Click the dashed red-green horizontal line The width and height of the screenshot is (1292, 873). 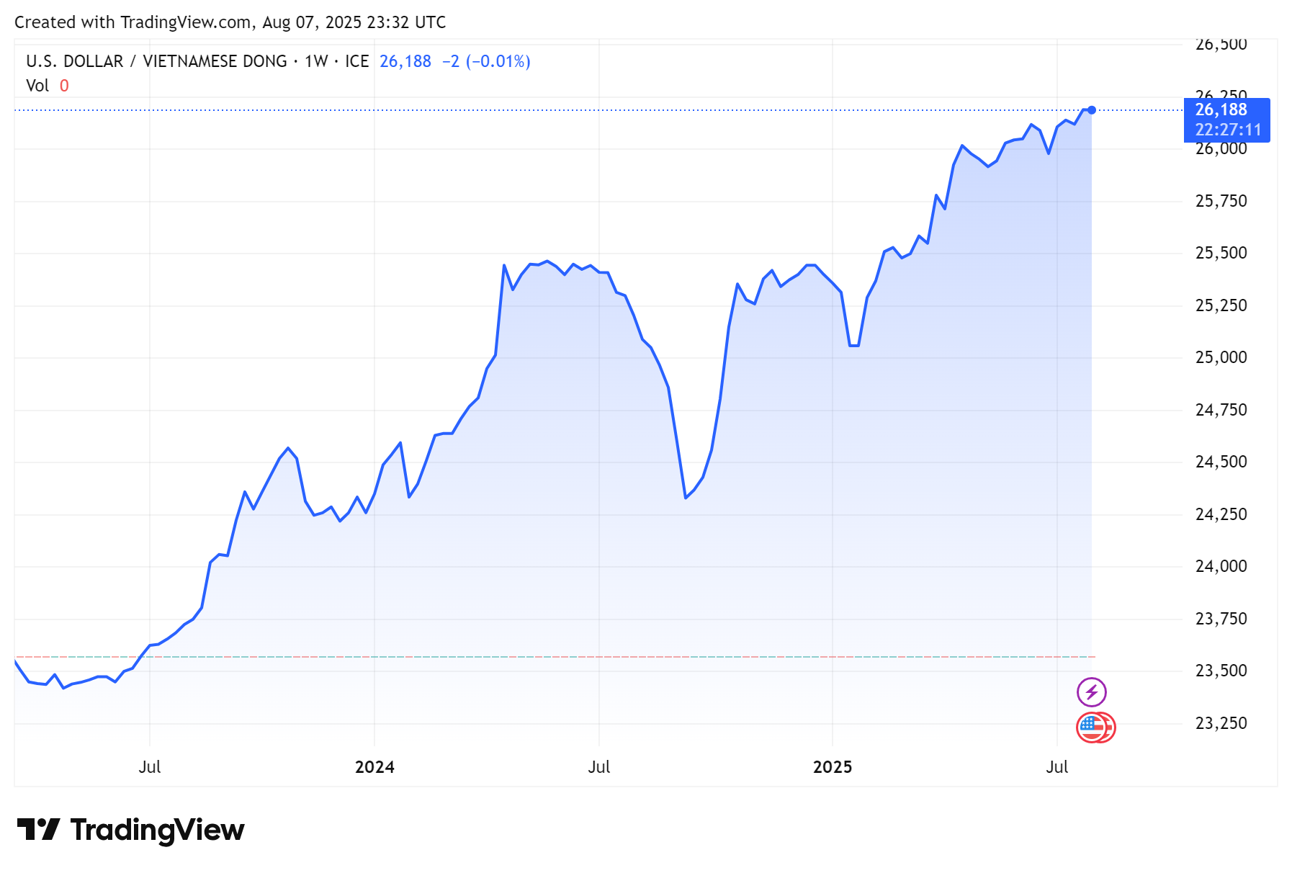pyautogui.click(x=576, y=657)
